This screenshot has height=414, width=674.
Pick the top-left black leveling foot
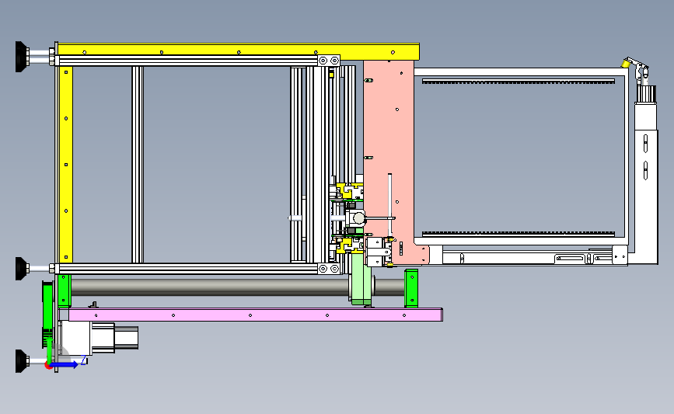[x=22, y=57]
